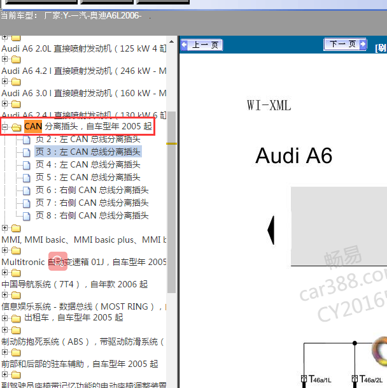Select 页 3：左 CAN 总线分离插头
This screenshot has height=388, width=387.
88,152
